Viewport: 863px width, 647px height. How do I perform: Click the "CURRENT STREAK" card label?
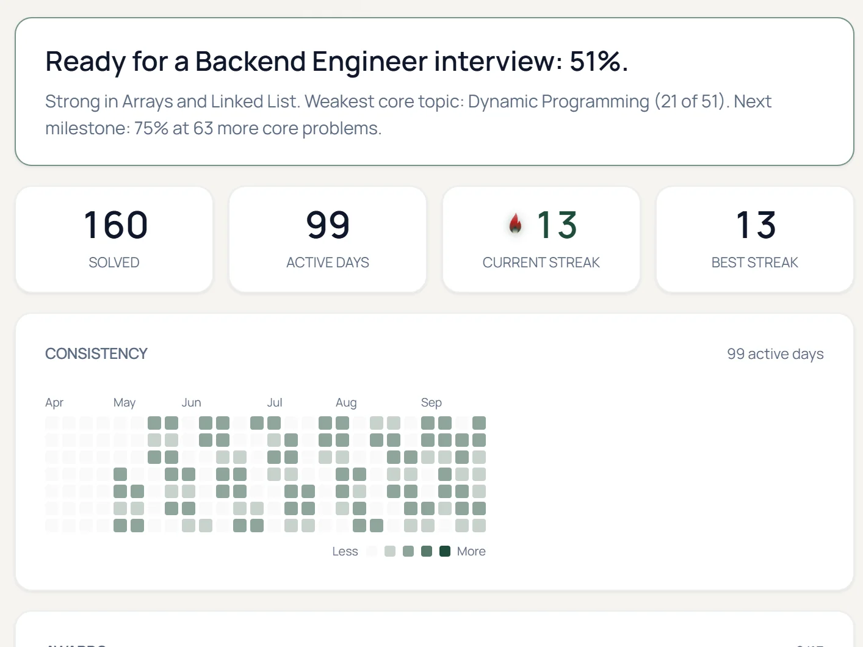point(541,262)
